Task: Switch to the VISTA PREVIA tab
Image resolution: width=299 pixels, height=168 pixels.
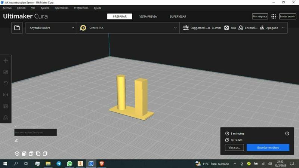Action: coord(148,16)
